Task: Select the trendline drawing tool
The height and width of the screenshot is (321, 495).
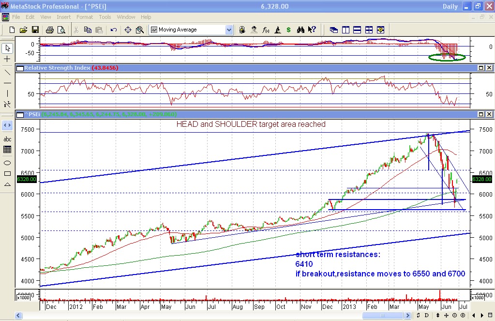Action: click(x=7, y=73)
